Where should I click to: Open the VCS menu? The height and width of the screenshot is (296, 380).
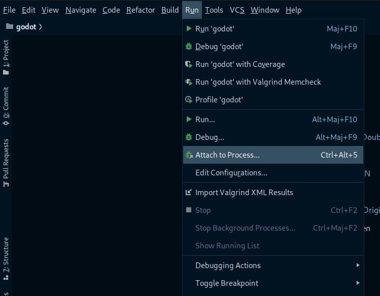coord(237,10)
